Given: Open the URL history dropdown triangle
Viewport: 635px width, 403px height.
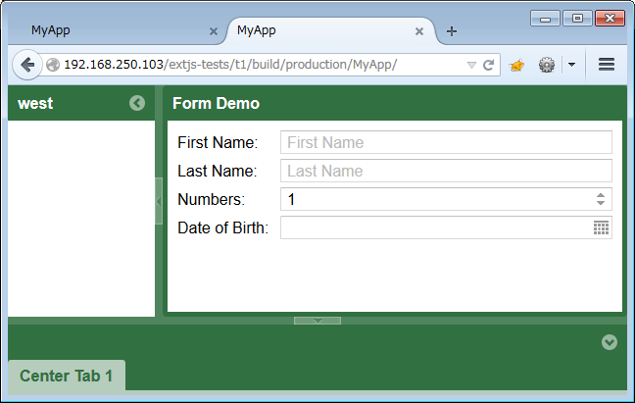Looking at the screenshot, I should (x=471, y=65).
